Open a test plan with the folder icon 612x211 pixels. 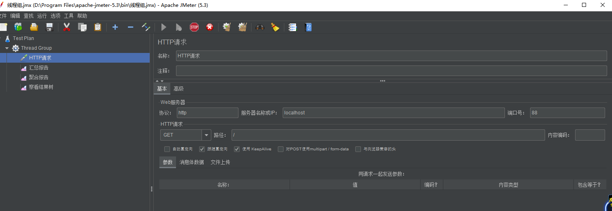click(34, 27)
